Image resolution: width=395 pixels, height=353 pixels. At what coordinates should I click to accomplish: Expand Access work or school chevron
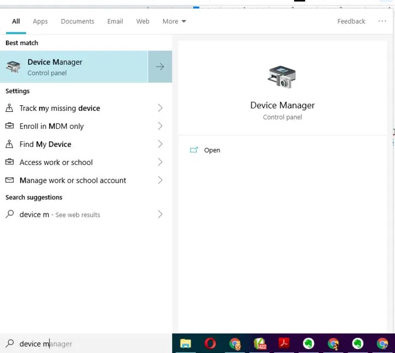coord(160,162)
